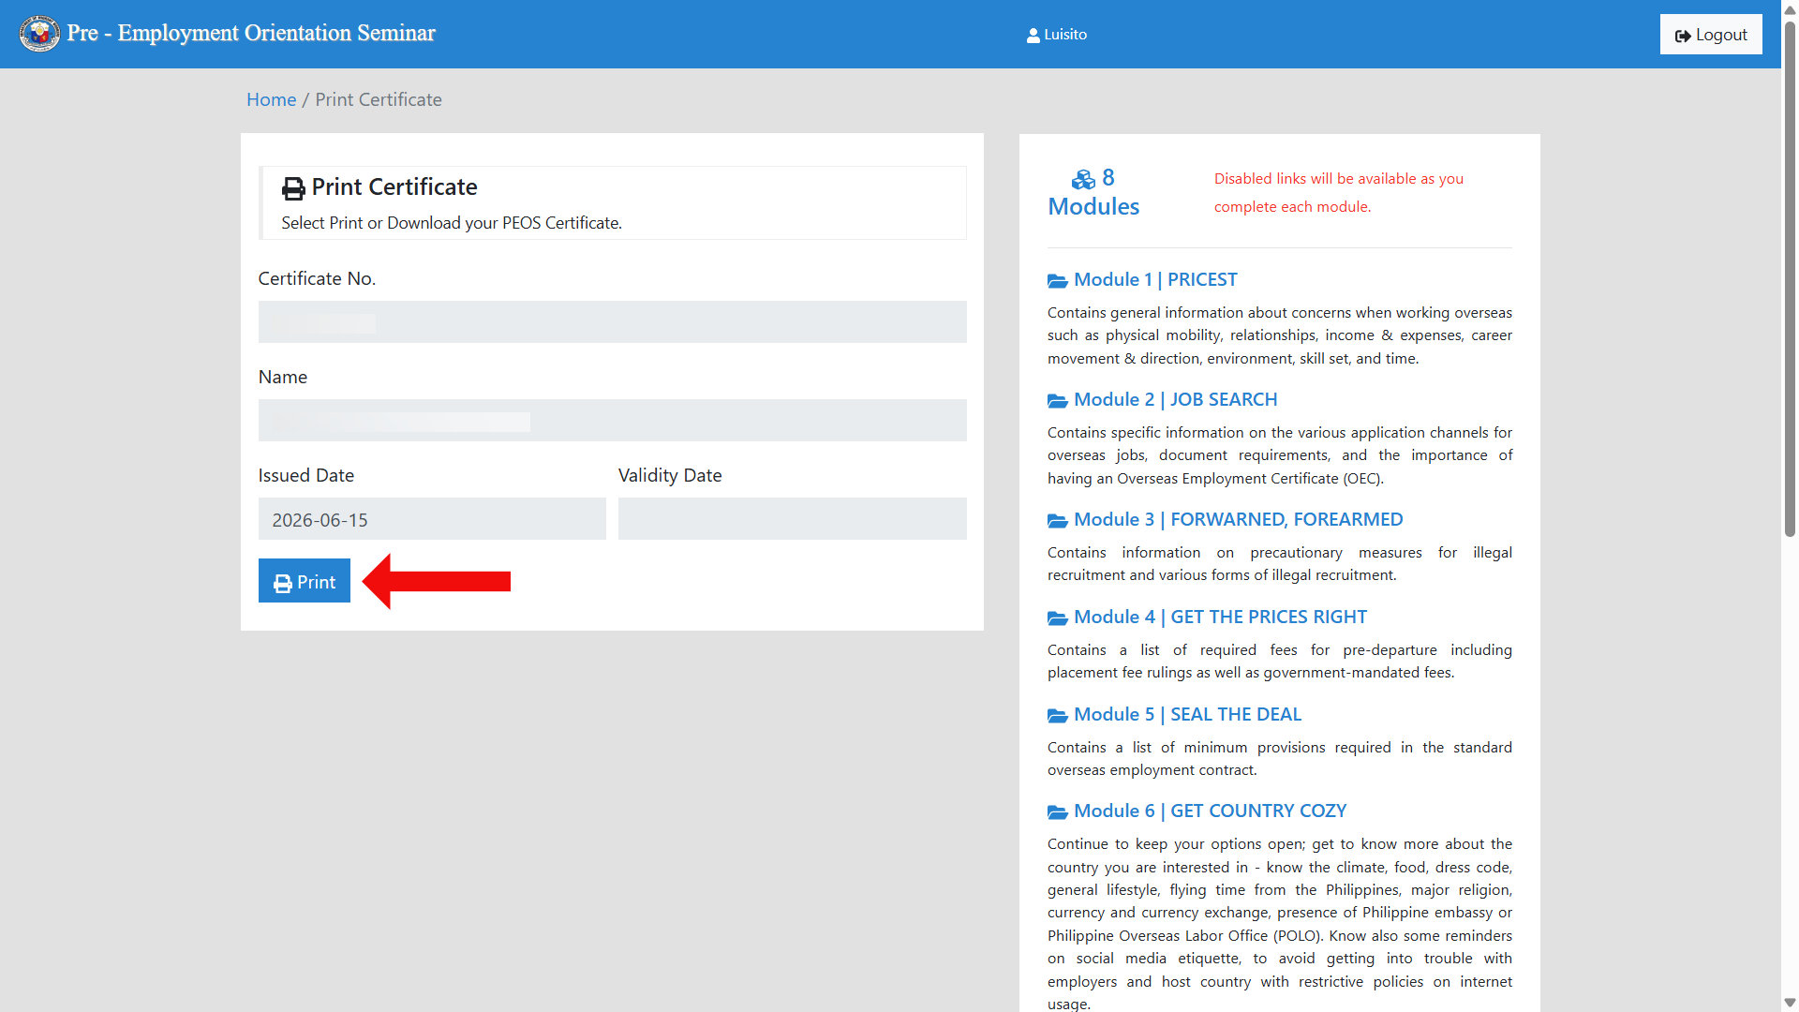This screenshot has height=1012, width=1799.
Task: Click the folder icon for Module 5
Action: pos(1057,715)
